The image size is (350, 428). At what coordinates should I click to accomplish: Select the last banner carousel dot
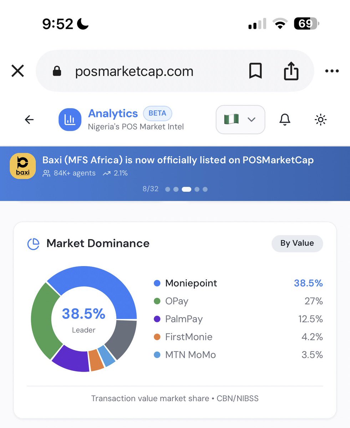(x=205, y=189)
